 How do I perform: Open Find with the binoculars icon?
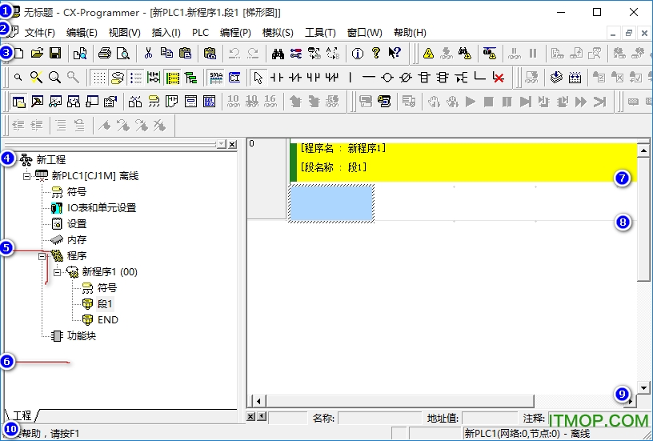[278, 53]
